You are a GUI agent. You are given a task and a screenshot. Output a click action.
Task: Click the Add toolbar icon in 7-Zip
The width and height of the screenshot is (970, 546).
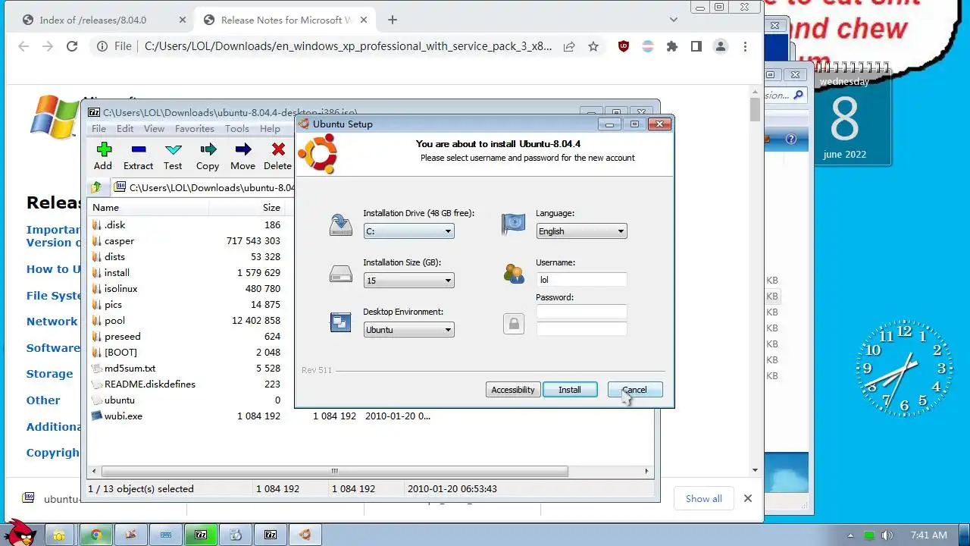coord(103,156)
